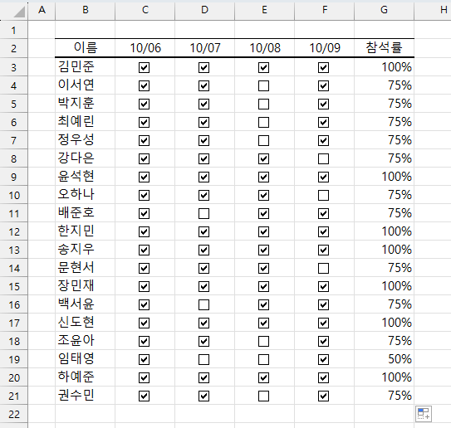
Task: Select the name cell 박지훈
Action: point(86,104)
